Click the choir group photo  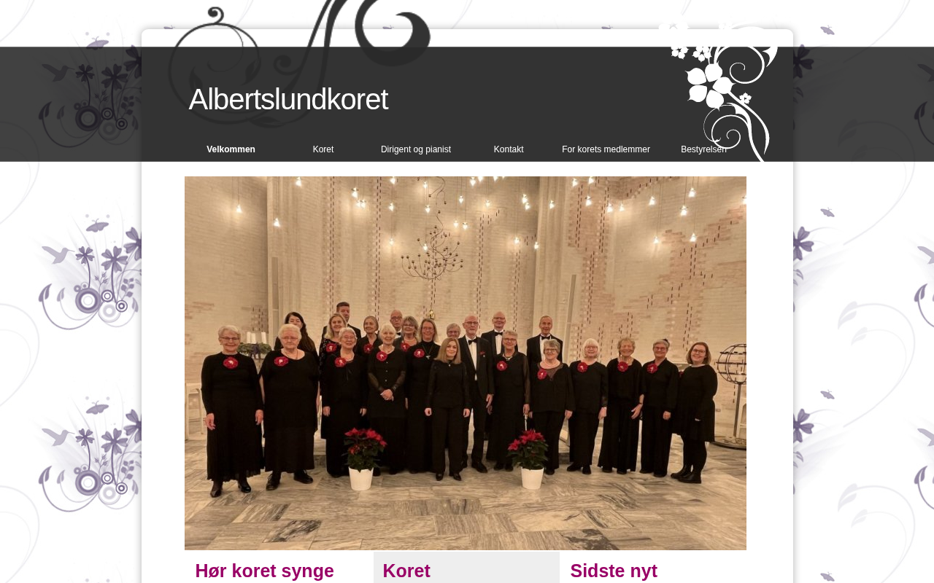point(466,363)
